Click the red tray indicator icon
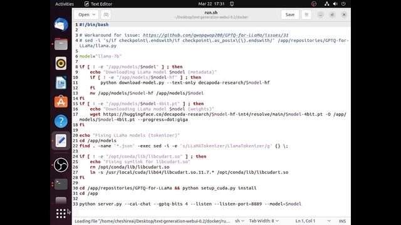The height and width of the screenshot is (225, 401). [314, 4]
